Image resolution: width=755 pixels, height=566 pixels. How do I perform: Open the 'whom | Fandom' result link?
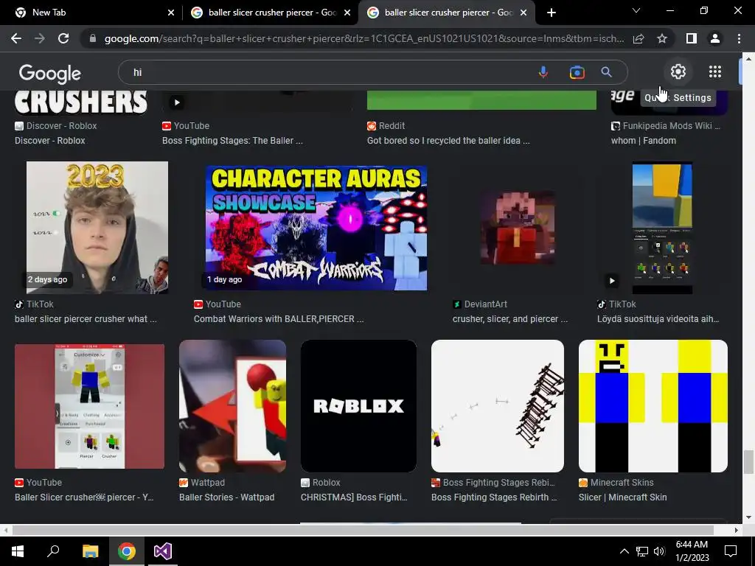(x=643, y=141)
